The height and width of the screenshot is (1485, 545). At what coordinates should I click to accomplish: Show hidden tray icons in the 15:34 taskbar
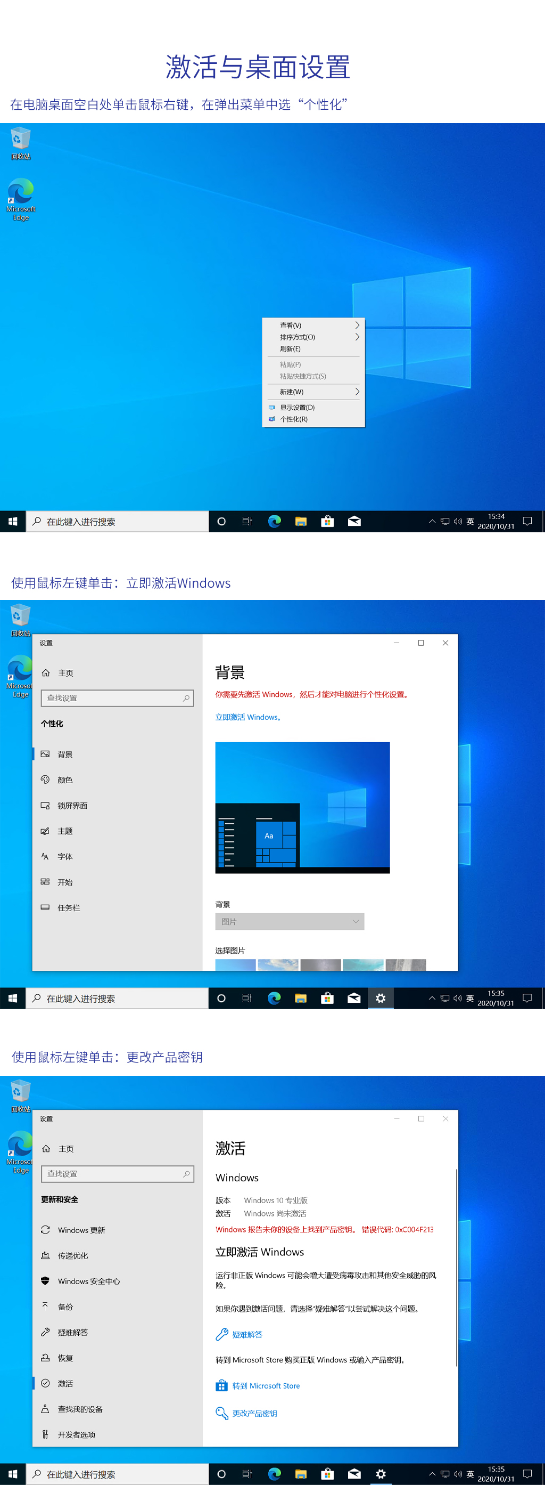pyautogui.click(x=432, y=521)
